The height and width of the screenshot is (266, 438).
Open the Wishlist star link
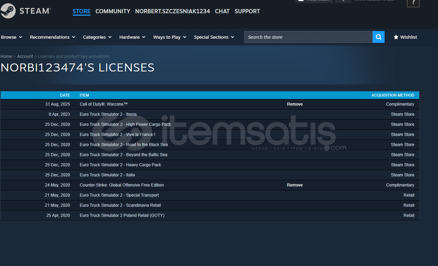(405, 37)
